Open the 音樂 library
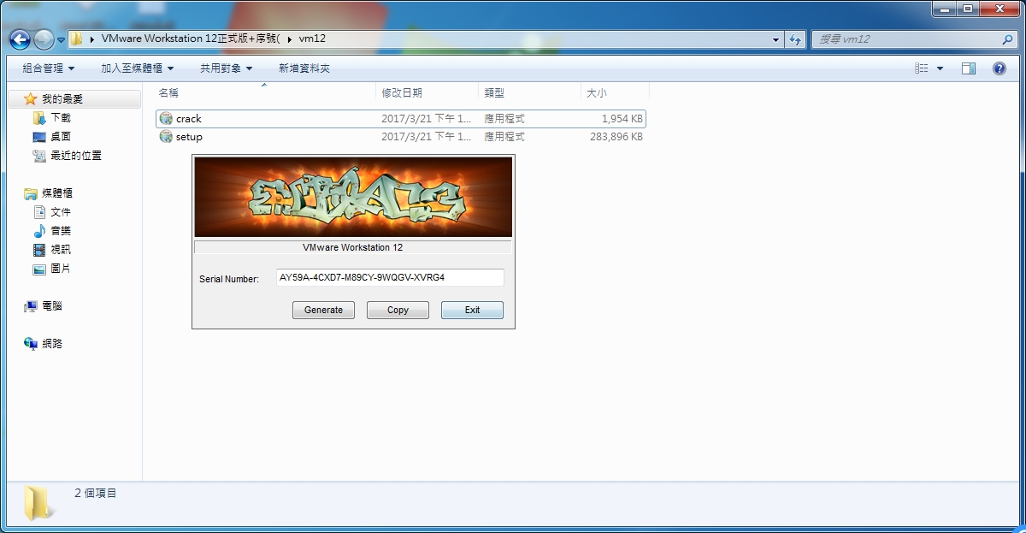The image size is (1026, 533). point(61,231)
